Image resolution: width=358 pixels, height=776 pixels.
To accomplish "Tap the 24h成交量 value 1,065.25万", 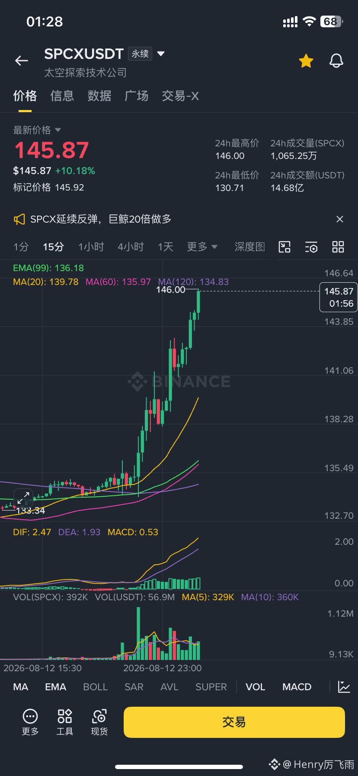I will point(294,156).
